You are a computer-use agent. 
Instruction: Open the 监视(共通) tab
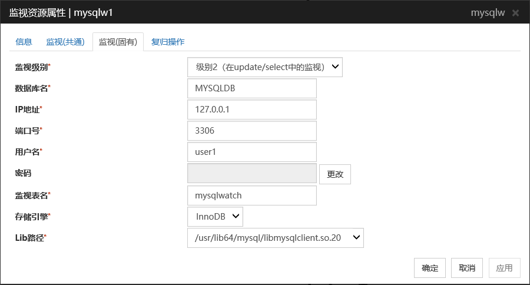65,42
